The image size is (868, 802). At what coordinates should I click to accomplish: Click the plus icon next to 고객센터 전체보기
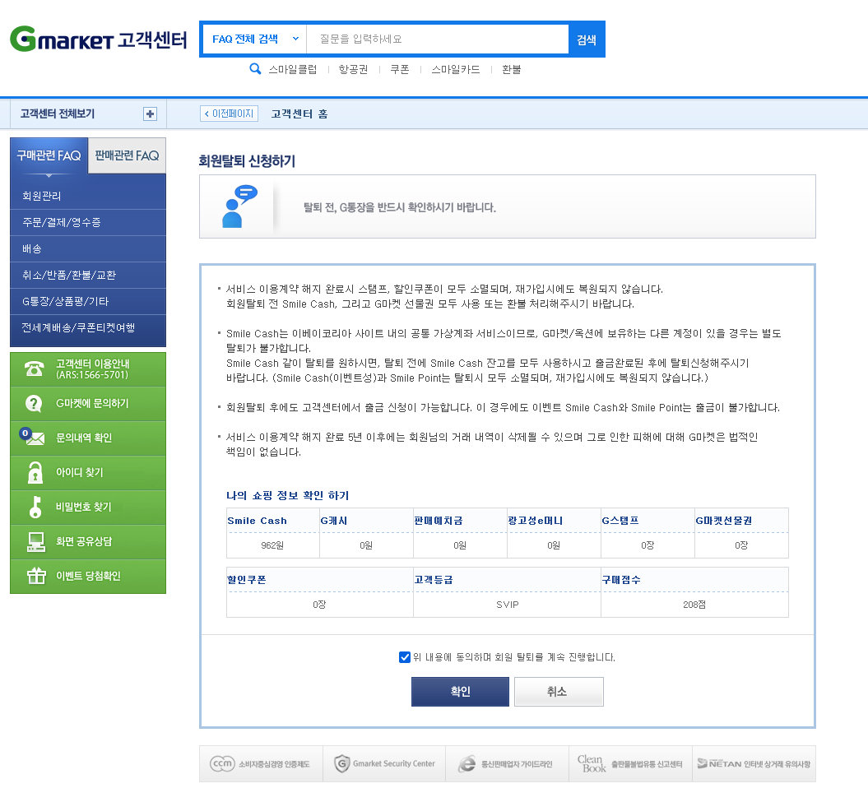pos(150,114)
